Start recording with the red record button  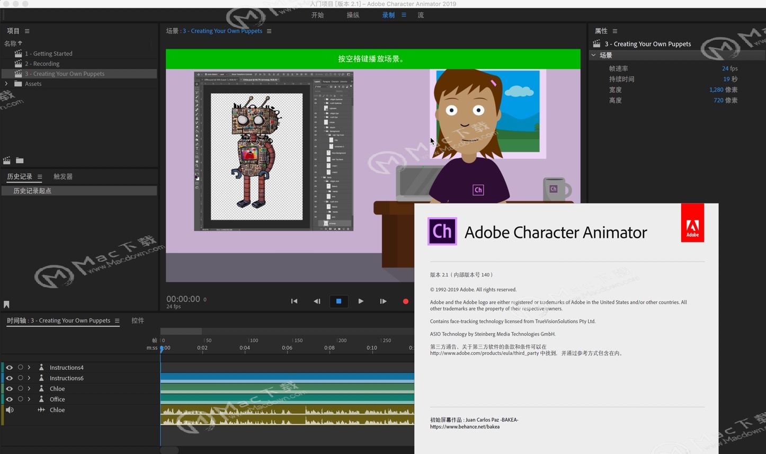tap(406, 301)
